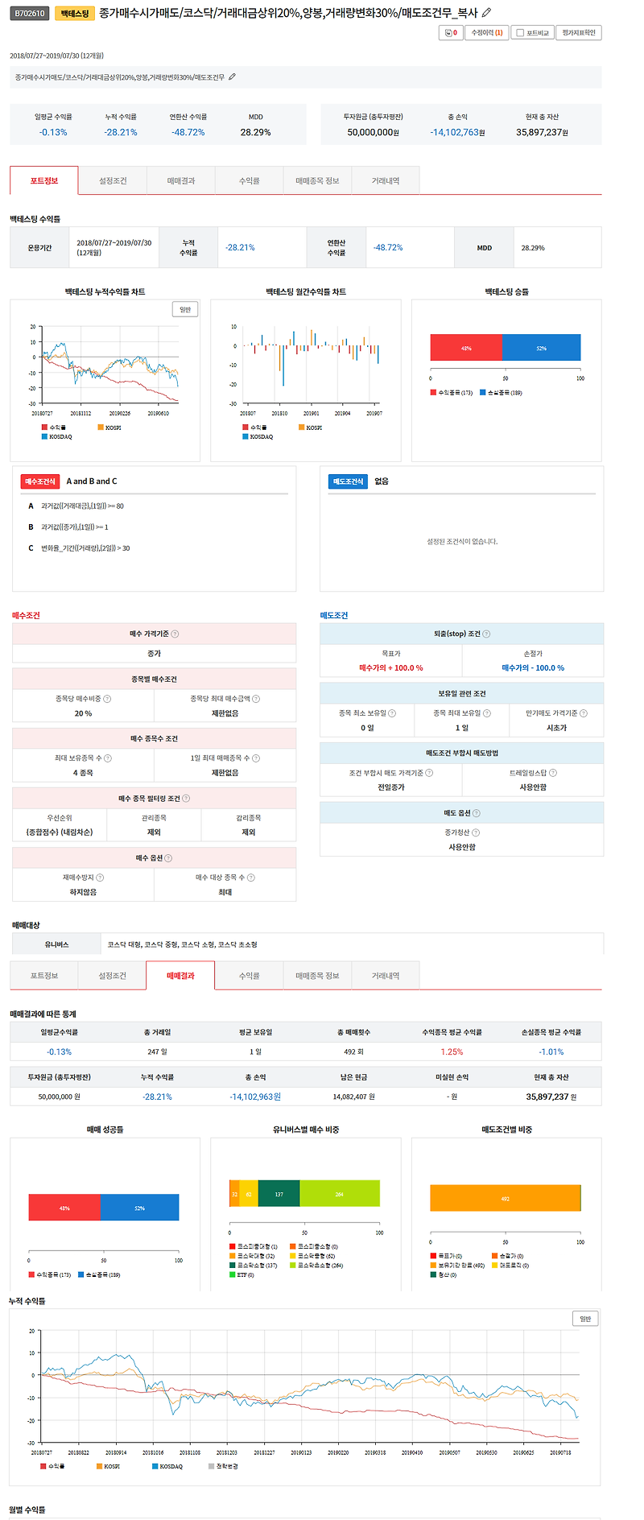
Task: Edit the strategy title with pencil icon
Action: click(486, 13)
